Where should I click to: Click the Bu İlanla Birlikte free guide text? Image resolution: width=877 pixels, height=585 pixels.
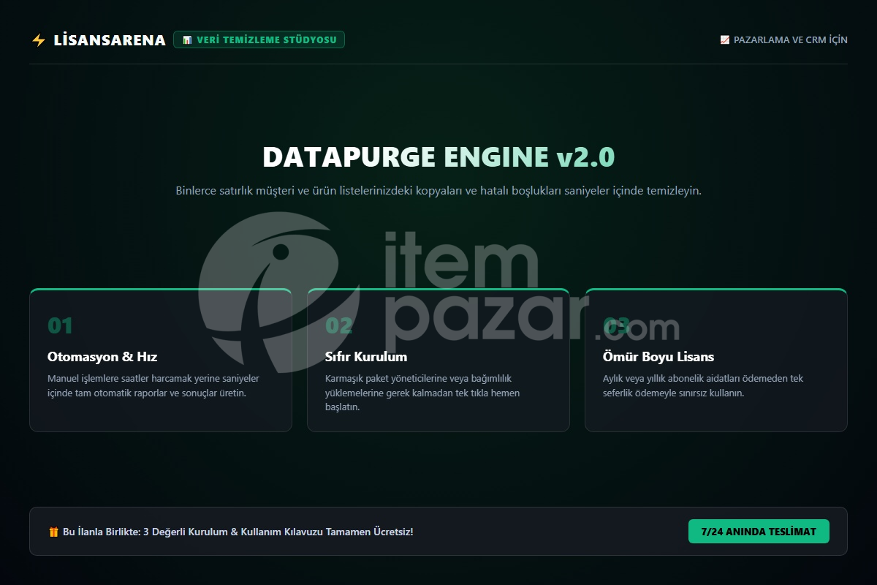coord(238,532)
